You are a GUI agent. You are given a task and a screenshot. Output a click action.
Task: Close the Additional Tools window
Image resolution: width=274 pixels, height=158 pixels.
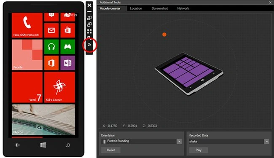270,2
